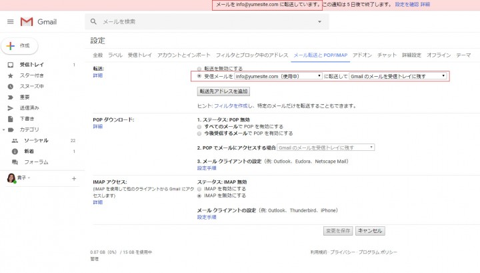Click the カテゴリ label icon
The image size is (480, 273).
(x=11, y=129)
